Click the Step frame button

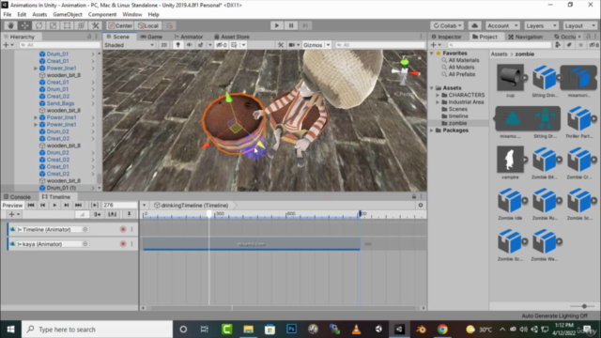(x=305, y=25)
